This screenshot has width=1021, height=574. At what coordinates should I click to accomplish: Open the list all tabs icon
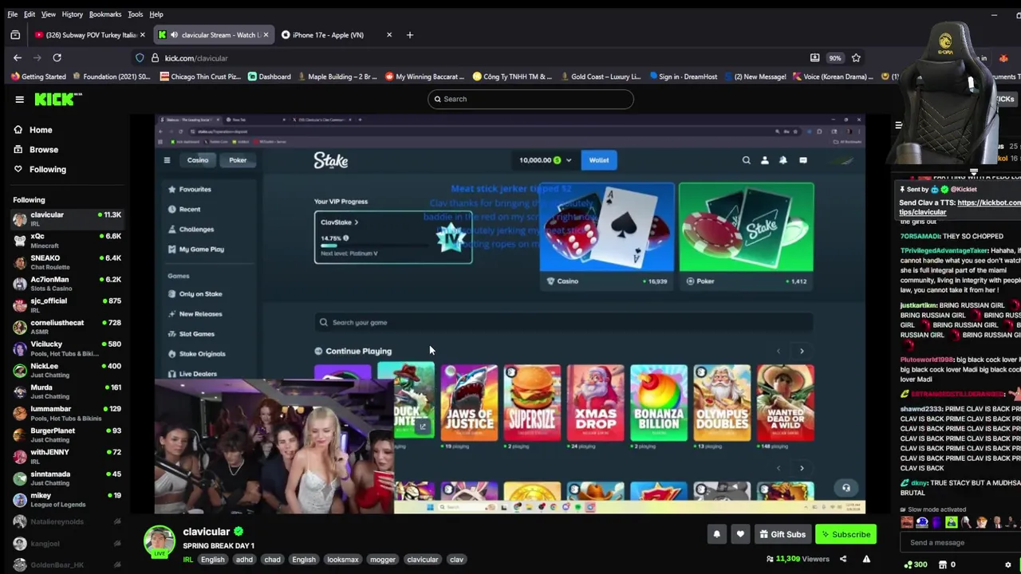(15, 35)
